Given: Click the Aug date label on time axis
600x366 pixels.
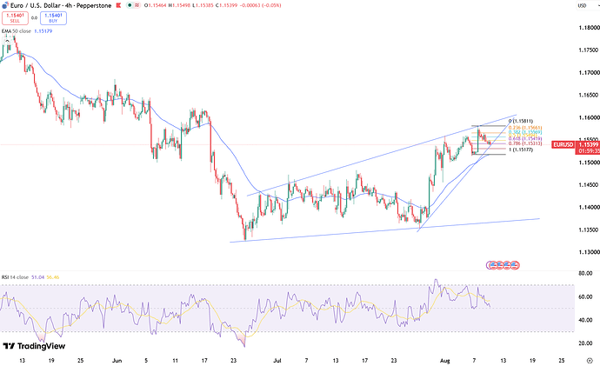Looking at the screenshot, I should [x=444, y=361].
